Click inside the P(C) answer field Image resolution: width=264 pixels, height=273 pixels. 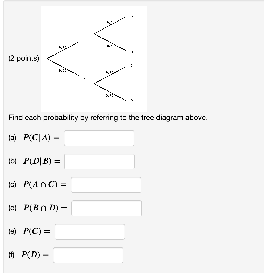pyautogui.click(x=90, y=232)
